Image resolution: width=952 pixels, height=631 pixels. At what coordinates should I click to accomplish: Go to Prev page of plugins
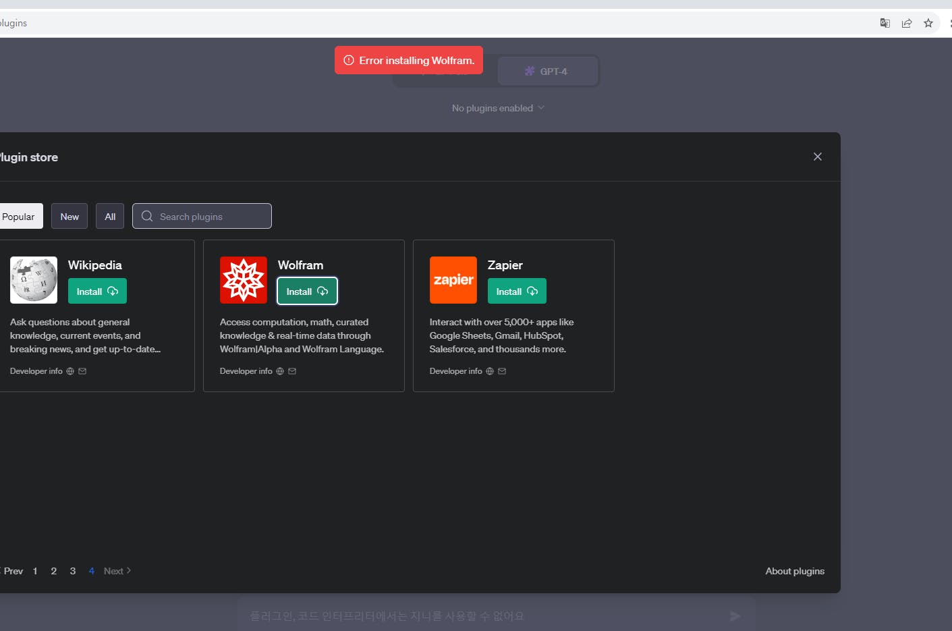(11, 571)
